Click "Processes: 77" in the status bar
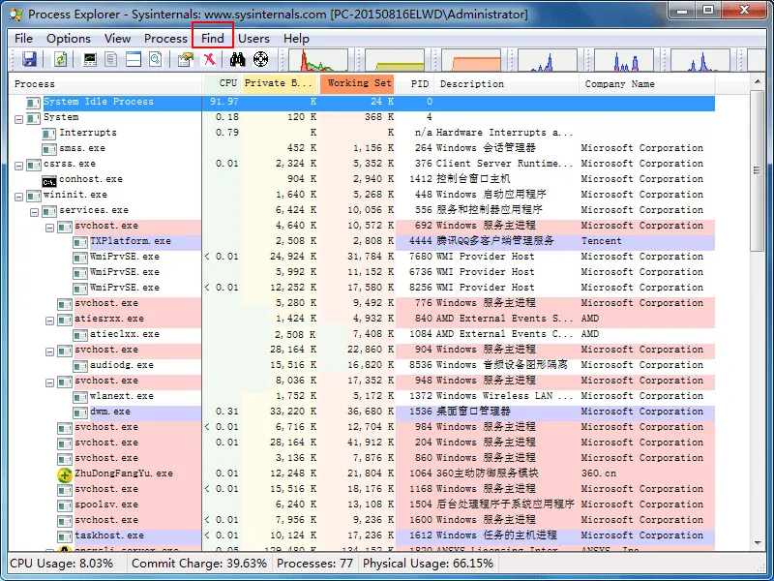Viewport: 774px width, 581px height. (314, 564)
